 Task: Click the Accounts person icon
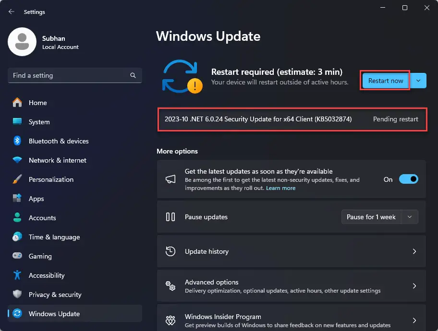point(17,217)
